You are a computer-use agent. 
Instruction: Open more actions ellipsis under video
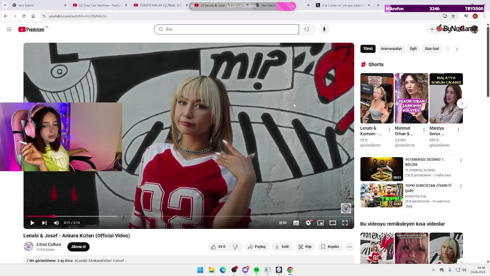click(x=350, y=247)
